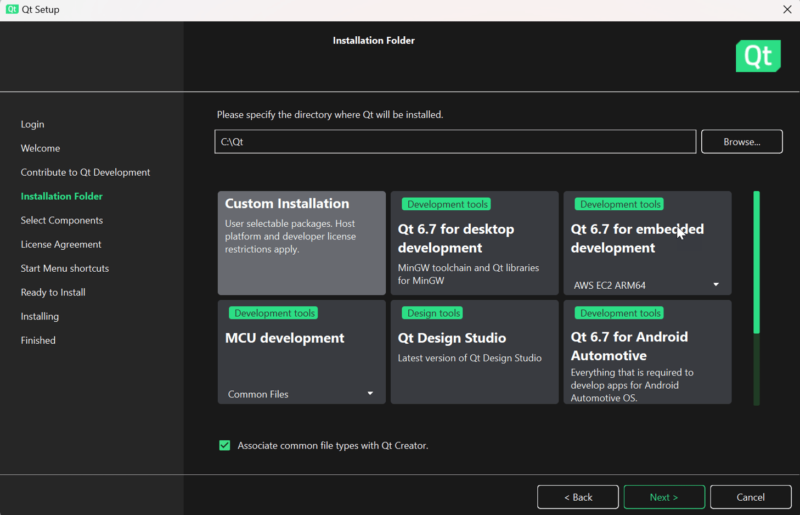Click the Back button
The image size is (800, 515).
click(x=577, y=497)
